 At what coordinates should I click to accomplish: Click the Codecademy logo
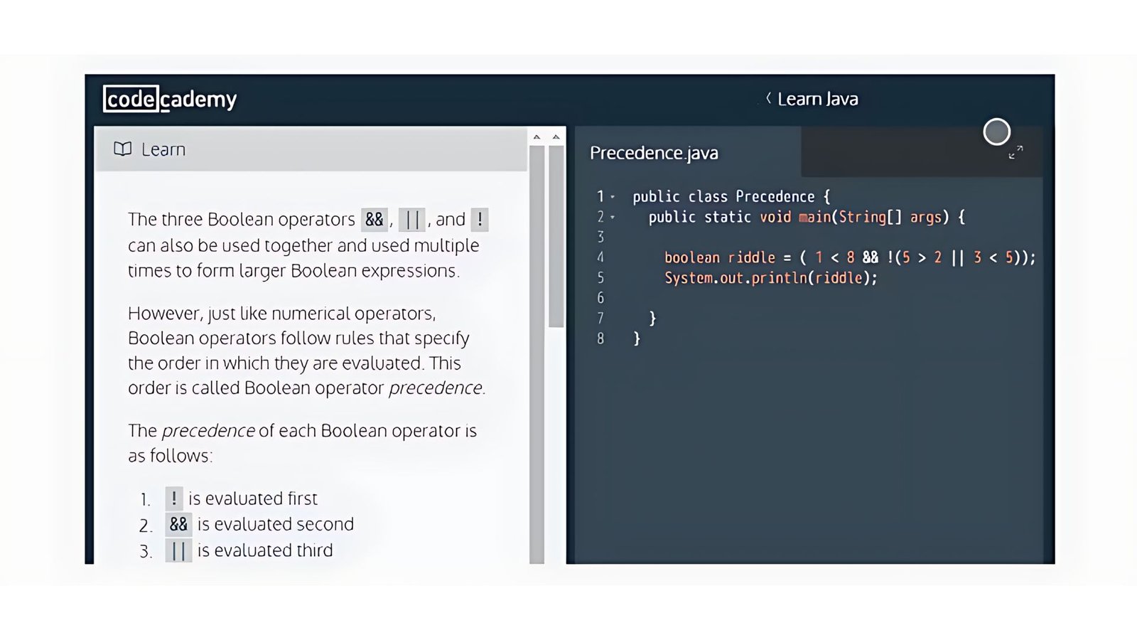[x=170, y=99]
